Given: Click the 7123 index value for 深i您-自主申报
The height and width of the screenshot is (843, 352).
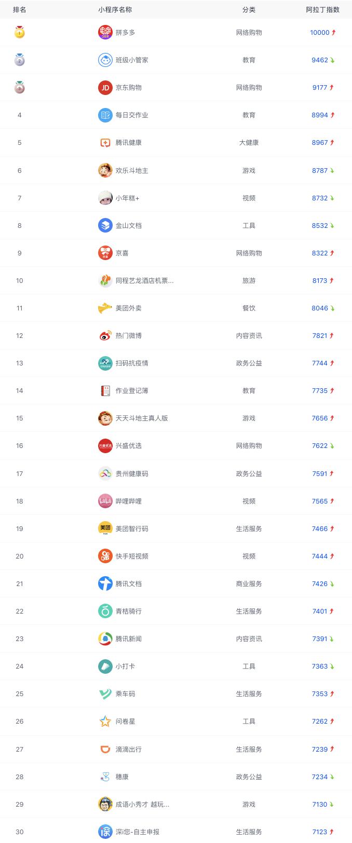Looking at the screenshot, I should click(319, 832).
